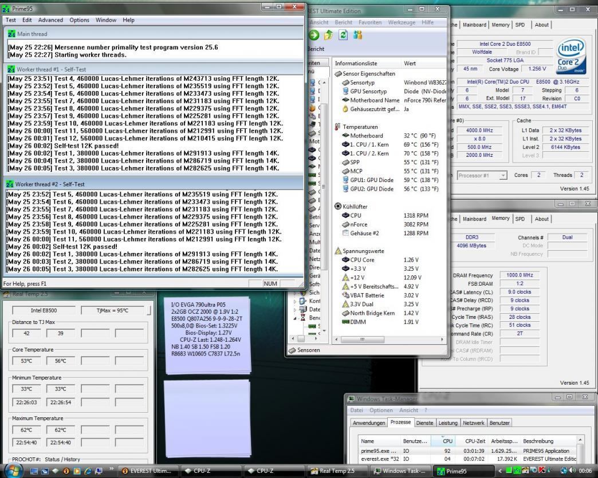Click the North Bridge Kern voltage row
The image size is (598, 478).
[x=389, y=313]
